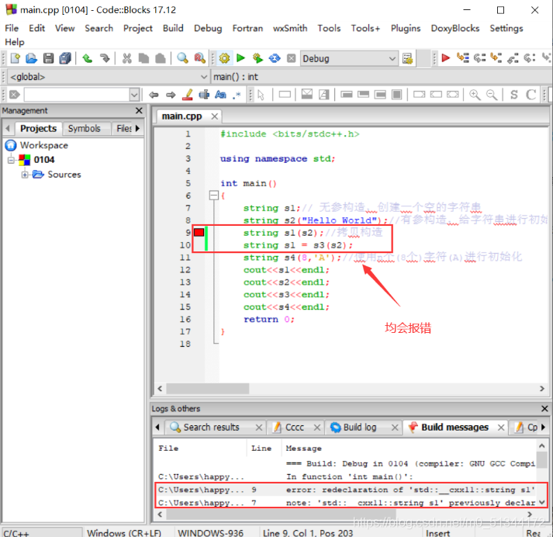Click the editor horizontal scrollbar thumb
This screenshot has height=537, width=553.
[208, 389]
